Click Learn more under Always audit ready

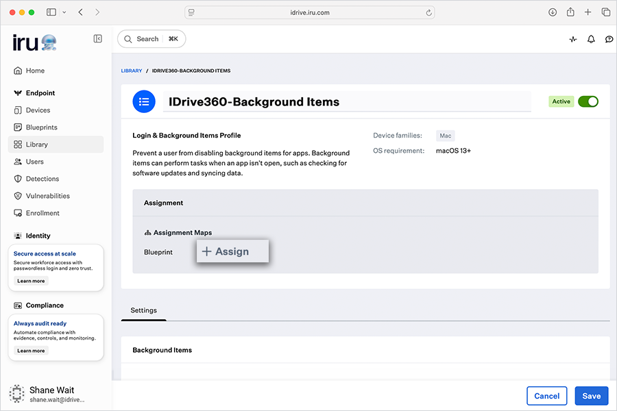31,351
